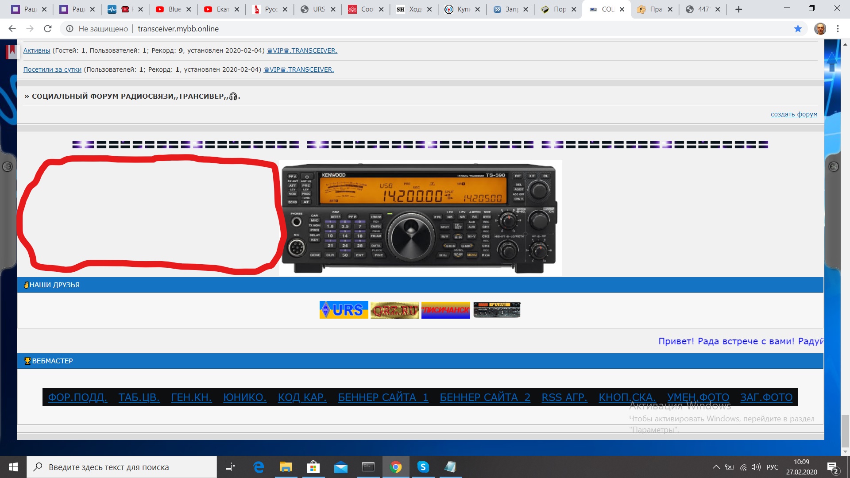850x478 pixels.
Task: Click the scrolling Привет greeting text
Action: tap(741, 341)
